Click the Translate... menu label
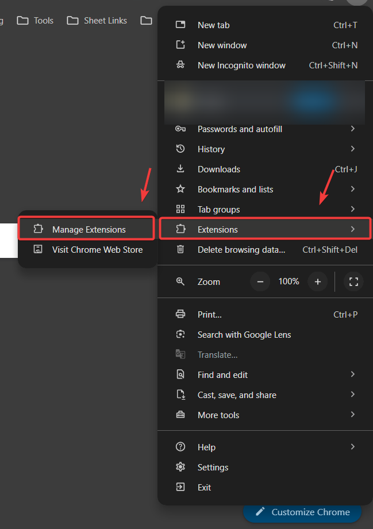Screen dimensions: 373x529 217,354
